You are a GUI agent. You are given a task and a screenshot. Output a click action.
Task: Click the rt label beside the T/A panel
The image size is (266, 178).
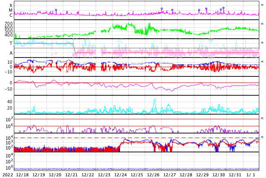point(262,42)
